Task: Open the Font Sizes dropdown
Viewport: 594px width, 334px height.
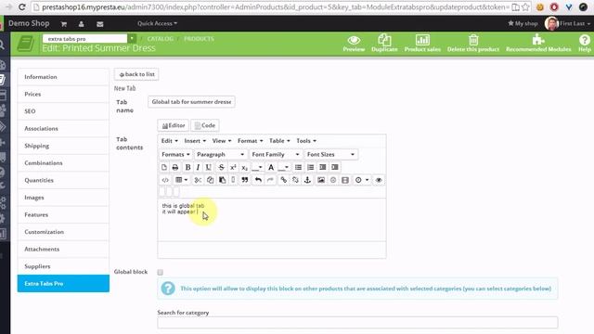Action: click(x=330, y=155)
